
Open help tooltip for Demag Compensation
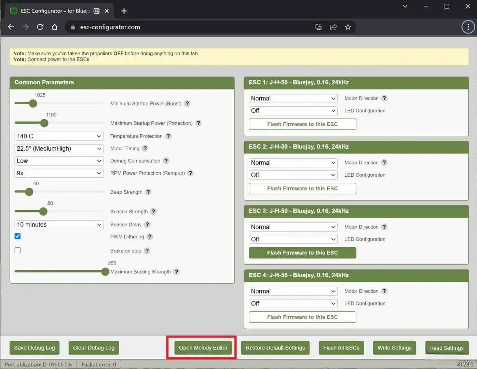(x=166, y=161)
